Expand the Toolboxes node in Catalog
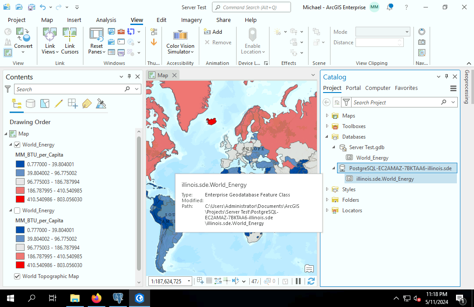This screenshot has height=307, width=474. point(327,126)
